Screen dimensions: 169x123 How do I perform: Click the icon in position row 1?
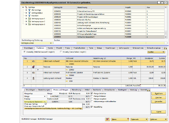pyautogui.click(x=34, y=61)
